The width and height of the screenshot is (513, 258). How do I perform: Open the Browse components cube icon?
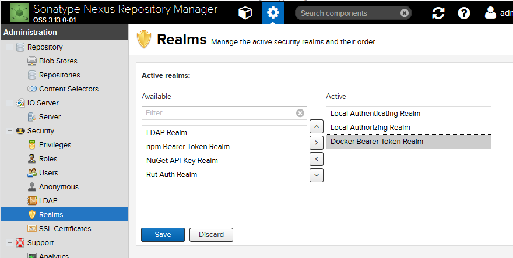point(245,13)
